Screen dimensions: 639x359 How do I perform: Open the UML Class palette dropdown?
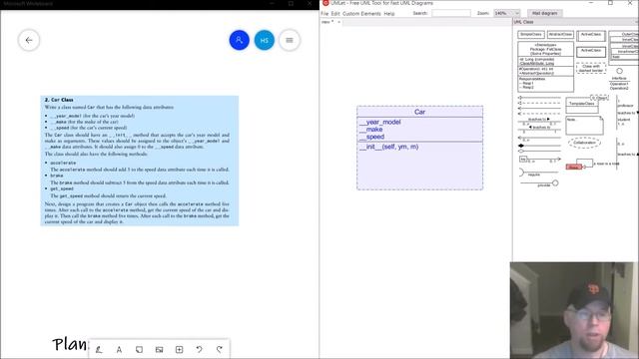(575, 22)
